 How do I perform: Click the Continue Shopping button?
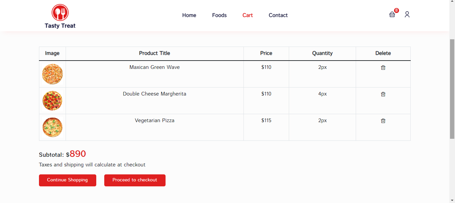click(68, 180)
